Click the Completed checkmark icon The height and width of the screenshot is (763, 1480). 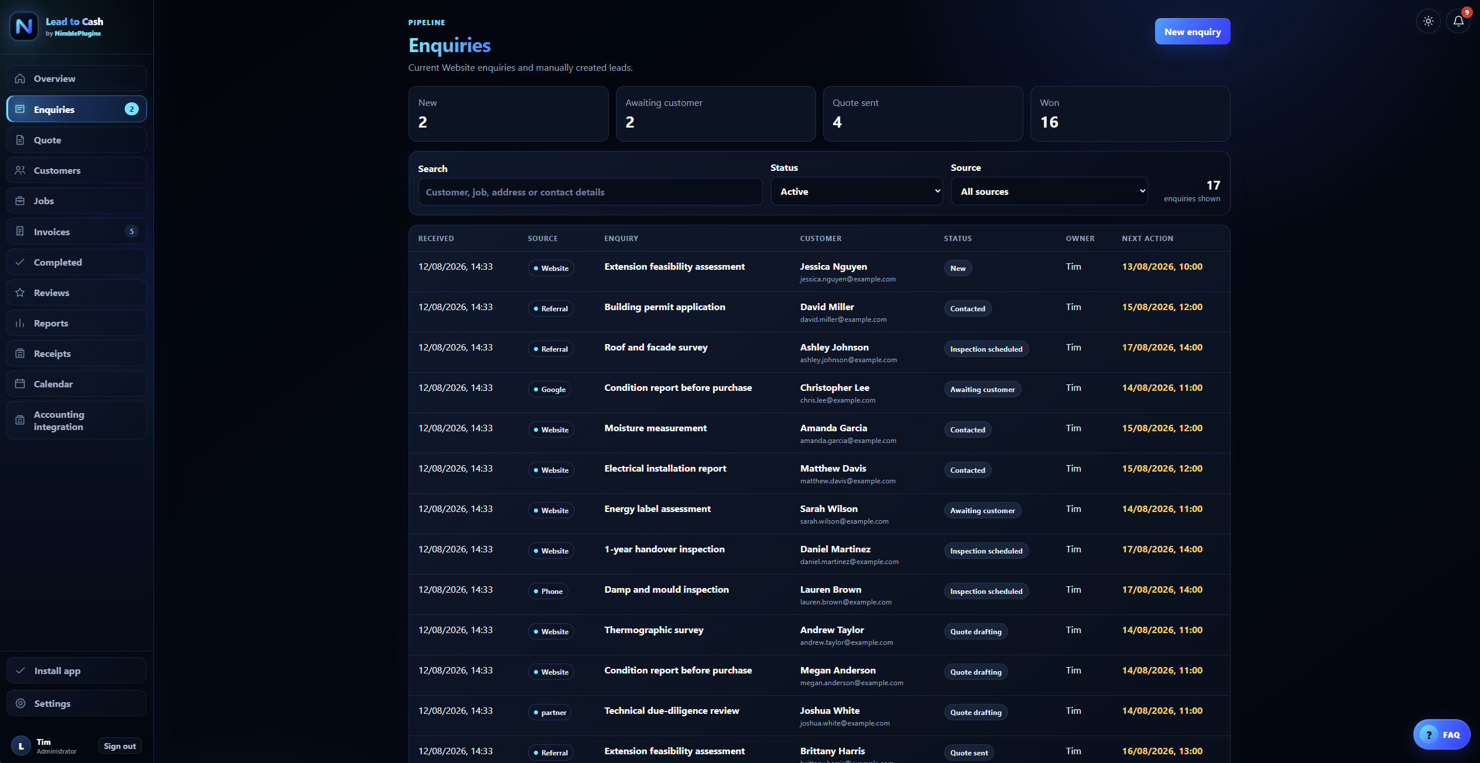20,262
